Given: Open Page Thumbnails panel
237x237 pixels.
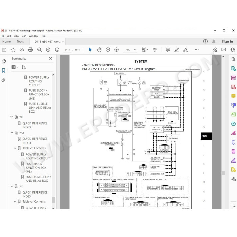Looking at the screenshot, I should click(x=4, y=61).
